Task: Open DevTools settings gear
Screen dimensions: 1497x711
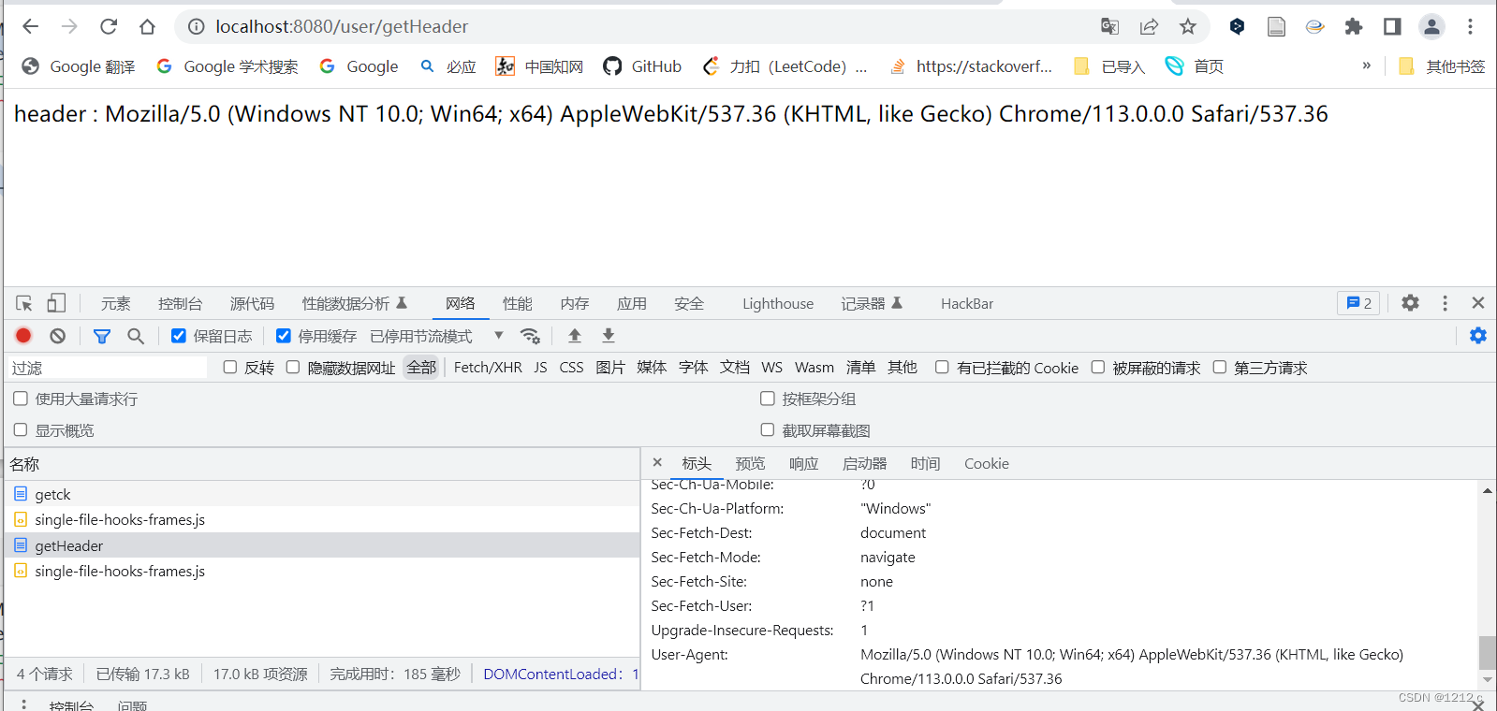Action: click(x=1411, y=303)
